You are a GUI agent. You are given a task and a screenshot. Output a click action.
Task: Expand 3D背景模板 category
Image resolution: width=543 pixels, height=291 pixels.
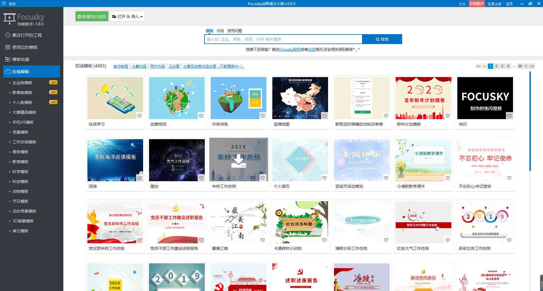pyautogui.click(x=31, y=221)
